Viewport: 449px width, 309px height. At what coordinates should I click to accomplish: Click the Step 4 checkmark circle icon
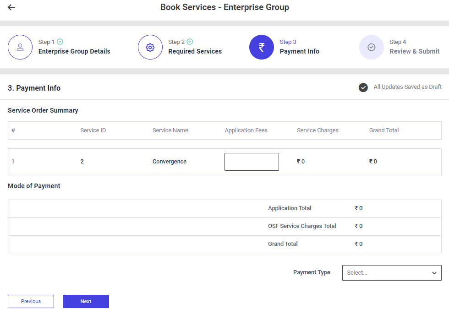372,47
